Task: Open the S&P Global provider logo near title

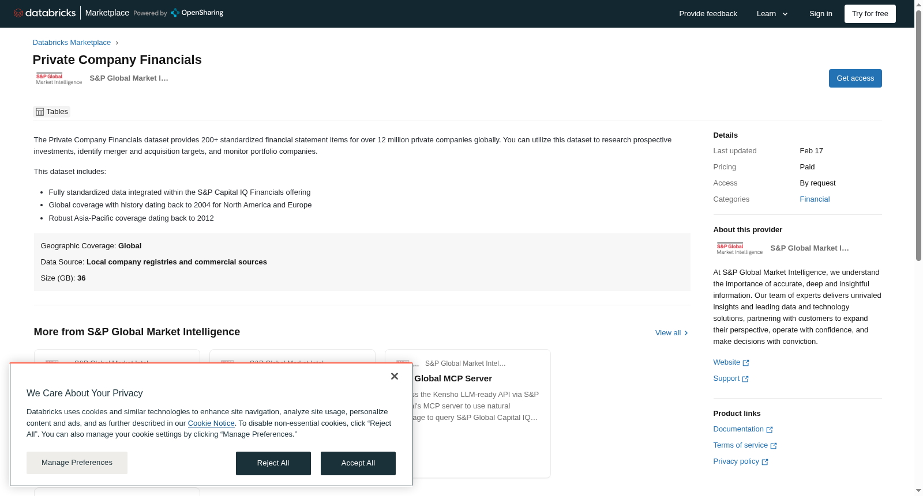Action: [x=59, y=79]
